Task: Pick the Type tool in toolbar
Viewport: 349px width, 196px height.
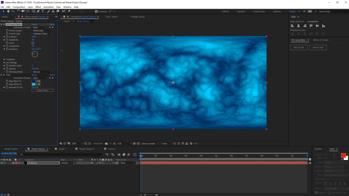Action: pos(43,11)
